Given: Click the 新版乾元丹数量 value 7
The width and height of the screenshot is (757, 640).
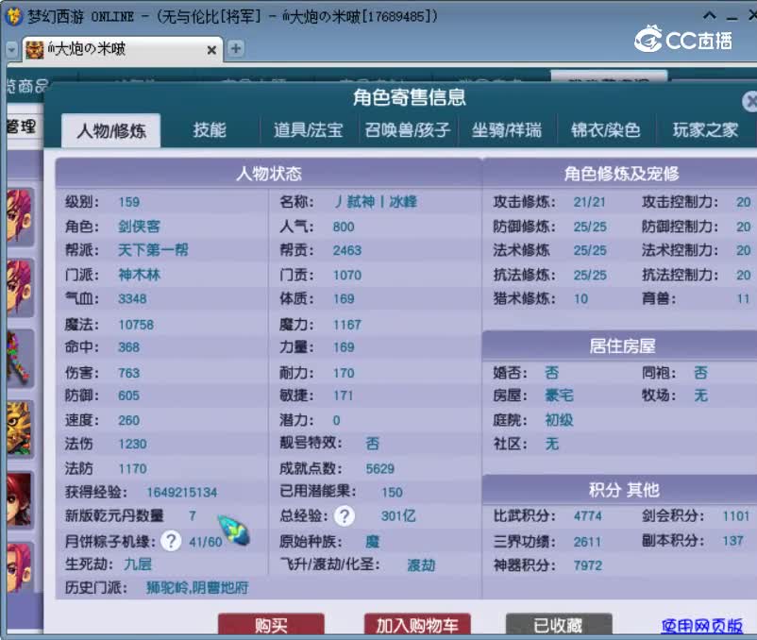Looking at the screenshot, I should (193, 516).
